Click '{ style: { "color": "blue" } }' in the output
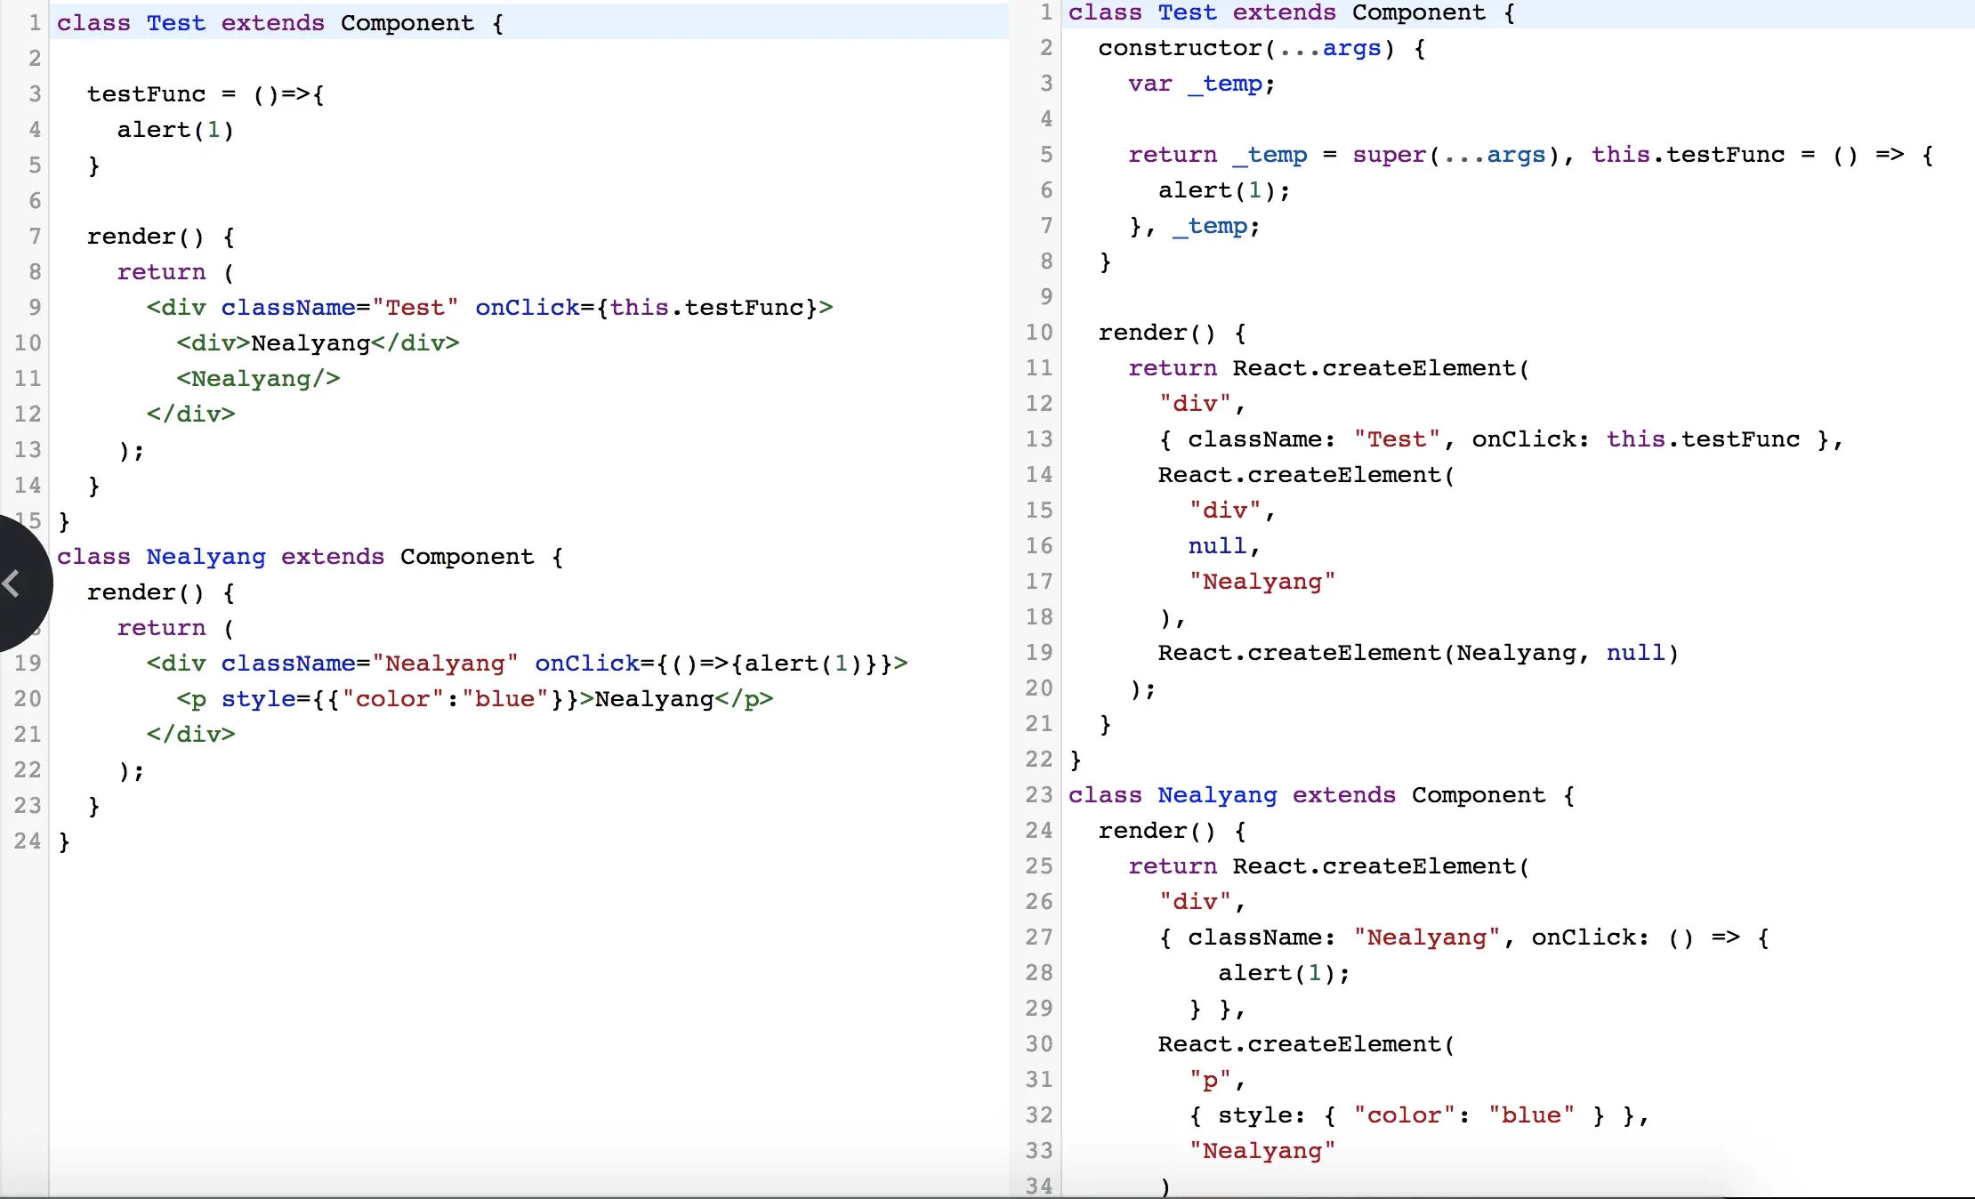This screenshot has width=1975, height=1199. click(1412, 1115)
